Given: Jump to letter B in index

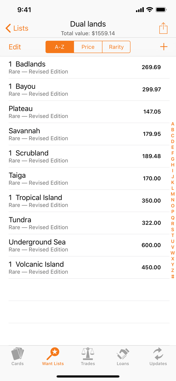Looking at the screenshot, I should coord(173,130).
